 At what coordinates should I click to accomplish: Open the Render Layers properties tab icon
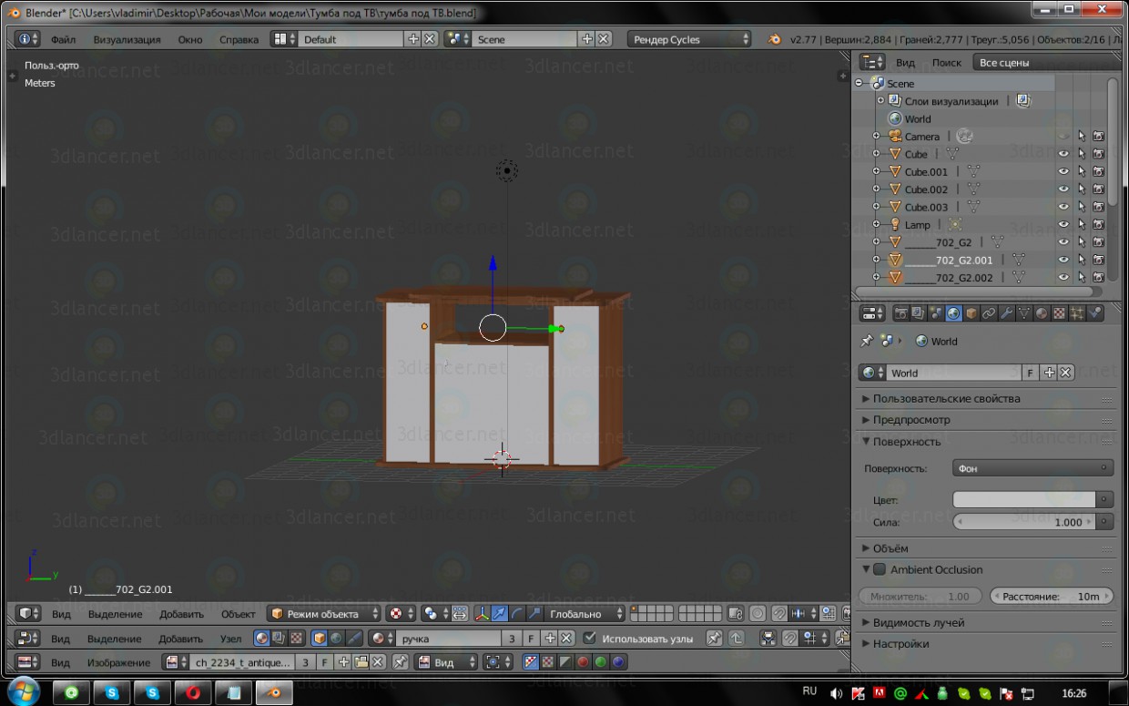pos(919,313)
